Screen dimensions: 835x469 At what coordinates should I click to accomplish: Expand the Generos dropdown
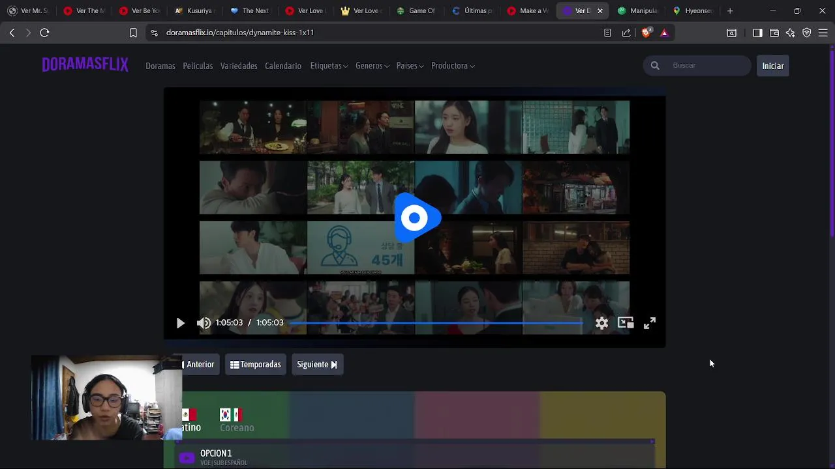pyautogui.click(x=372, y=66)
